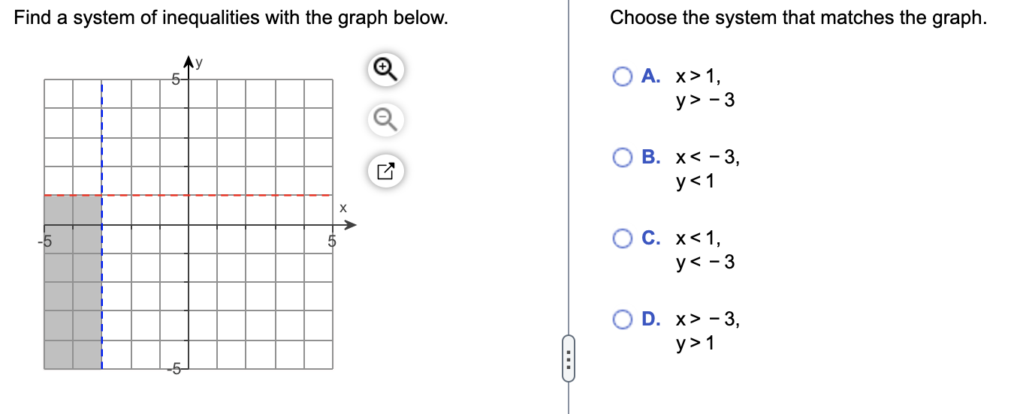
Task: Click the 'Find a system of inequalities' question text
Action: (231, 18)
